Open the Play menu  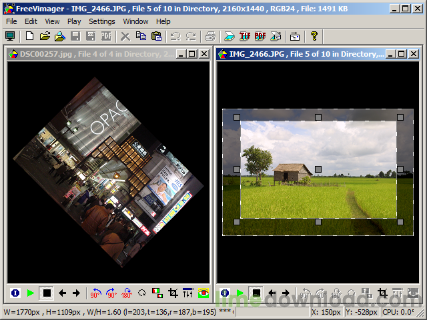point(74,21)
